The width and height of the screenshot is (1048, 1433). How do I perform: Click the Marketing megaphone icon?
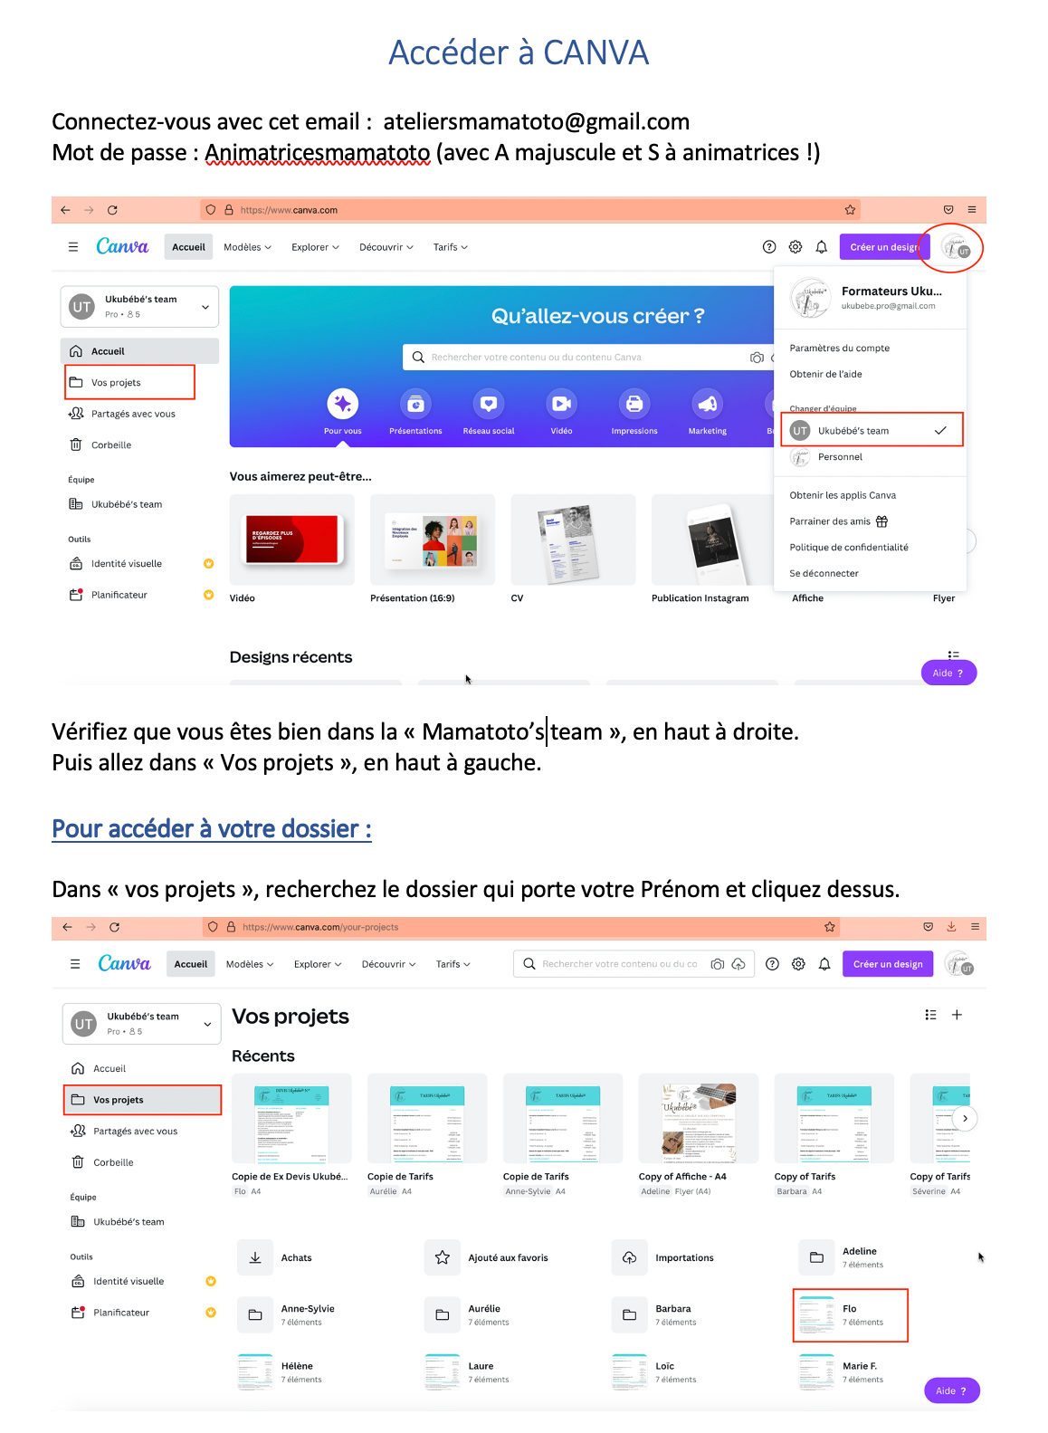[708, 404]
